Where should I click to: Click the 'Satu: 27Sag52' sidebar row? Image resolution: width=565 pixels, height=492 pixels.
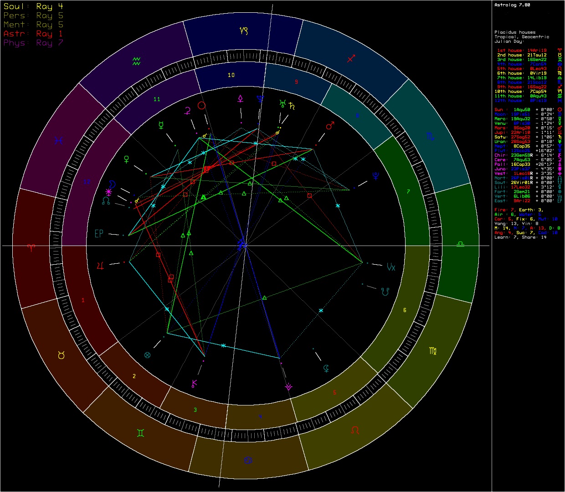529,137
